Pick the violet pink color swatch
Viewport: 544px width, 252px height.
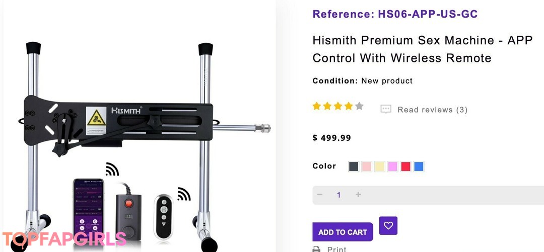393,166
